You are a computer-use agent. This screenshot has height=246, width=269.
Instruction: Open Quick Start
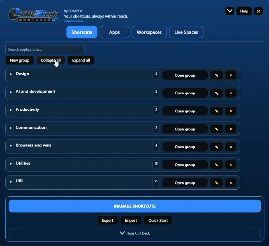tap(158, 220)
